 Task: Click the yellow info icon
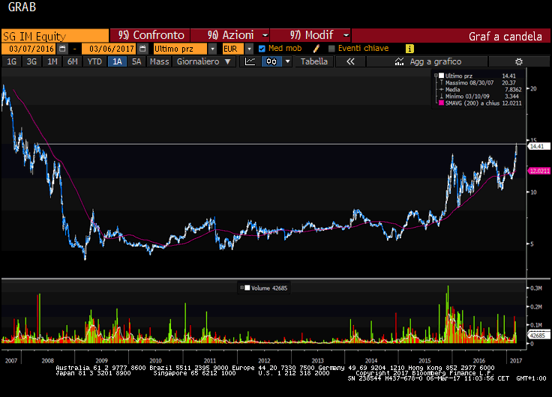point(409,49)
